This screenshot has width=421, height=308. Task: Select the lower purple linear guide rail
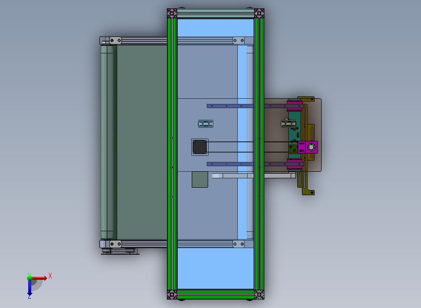[x=255, y=164]
